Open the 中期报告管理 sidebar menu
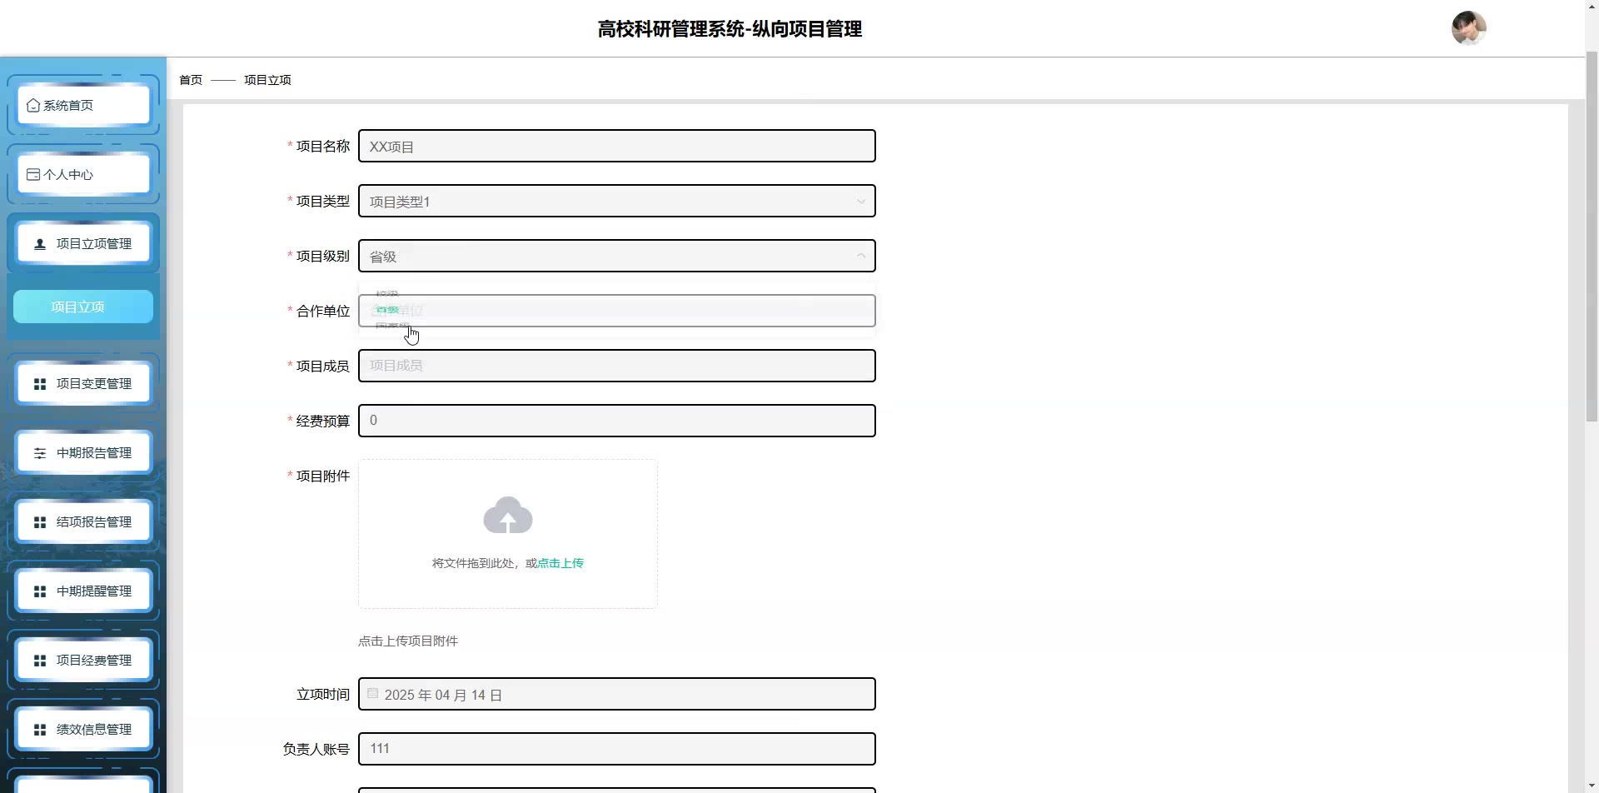Image resolution: width=1599 pixels, height=793 pixels. (x=83, y=453)
